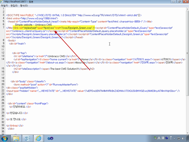This screenshot has width=189, height=142.
Task: Click line number 22 in the gutter
Action: (3, 90)
